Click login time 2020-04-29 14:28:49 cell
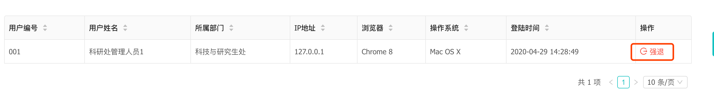The height and width of the screenshot is (107, 714). pyautogui.click(x=571, y=52)
